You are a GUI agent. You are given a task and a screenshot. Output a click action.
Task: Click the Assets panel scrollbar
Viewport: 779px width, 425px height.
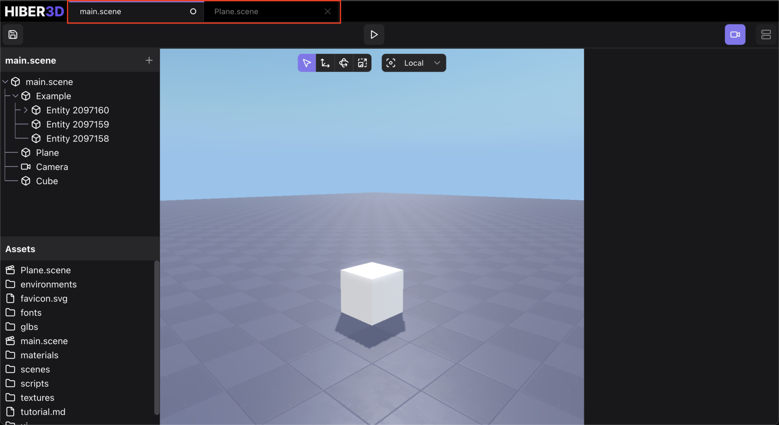(157, 337)
